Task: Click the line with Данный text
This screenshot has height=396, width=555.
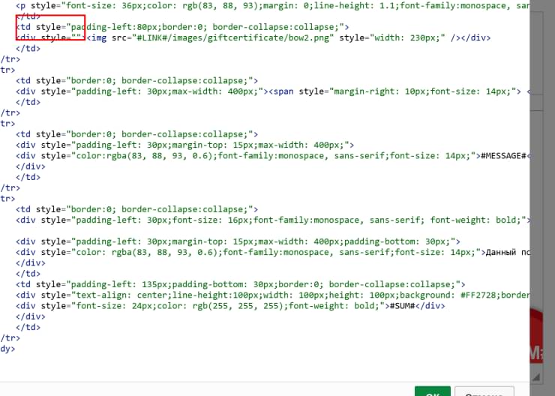Action: 272,252
